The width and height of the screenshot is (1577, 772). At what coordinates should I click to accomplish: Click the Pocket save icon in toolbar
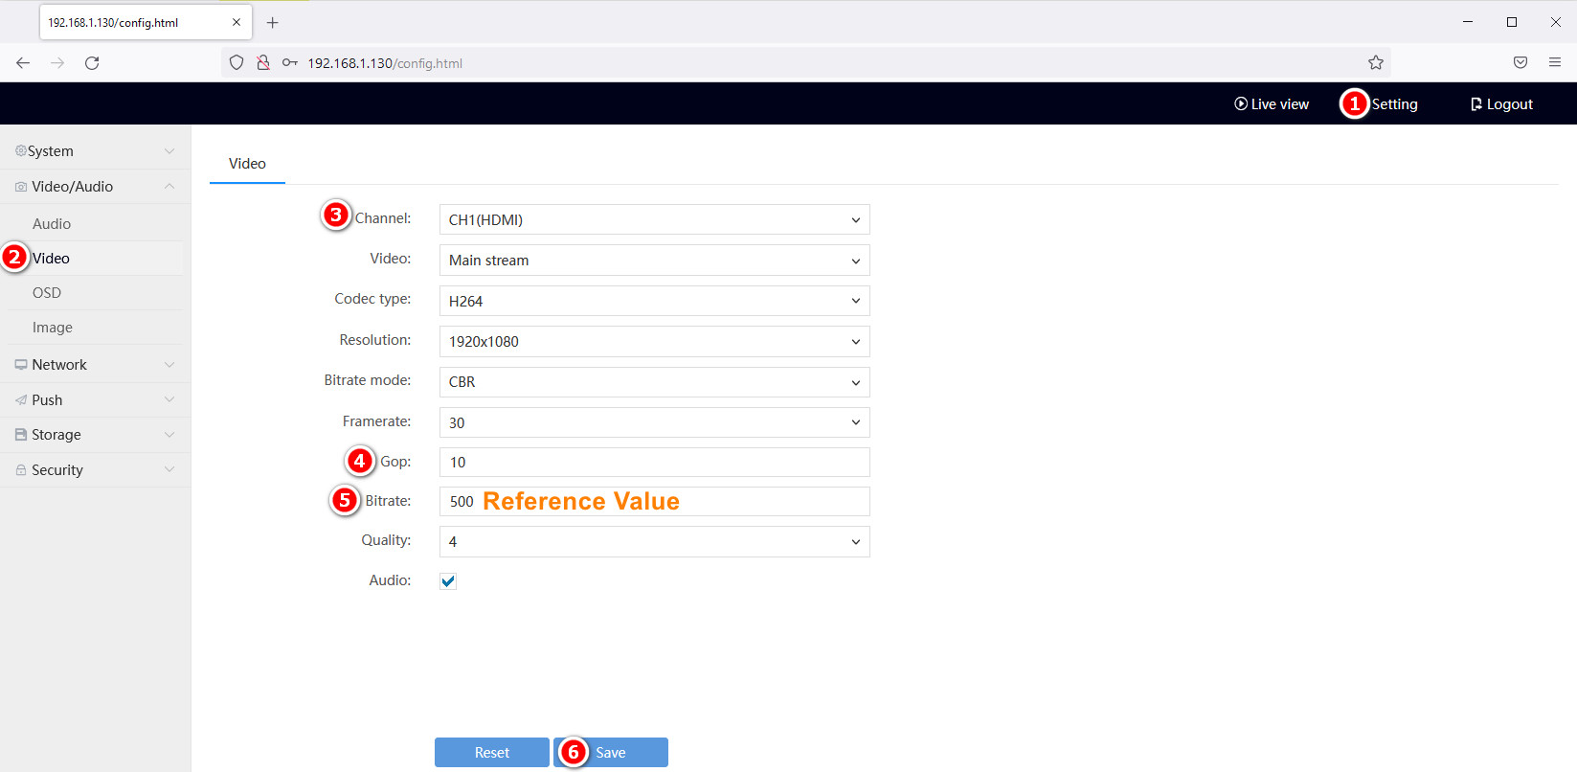(x=1520, y=63)
